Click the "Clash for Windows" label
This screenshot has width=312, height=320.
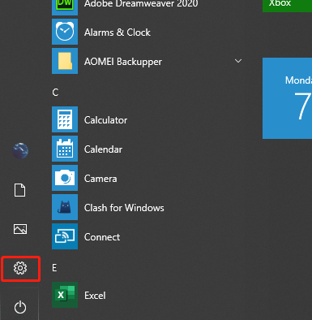point(124,208)
